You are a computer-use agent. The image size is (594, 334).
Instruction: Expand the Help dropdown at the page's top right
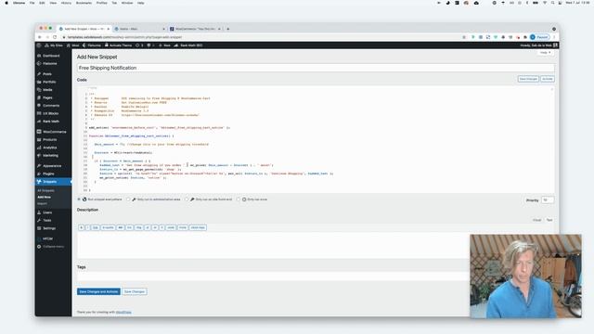point(545,53)
